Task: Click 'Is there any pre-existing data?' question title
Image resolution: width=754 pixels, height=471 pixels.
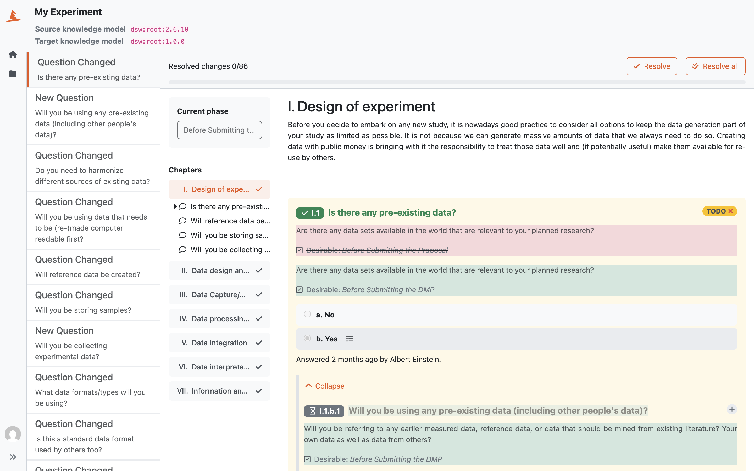Action: [392, 212]
